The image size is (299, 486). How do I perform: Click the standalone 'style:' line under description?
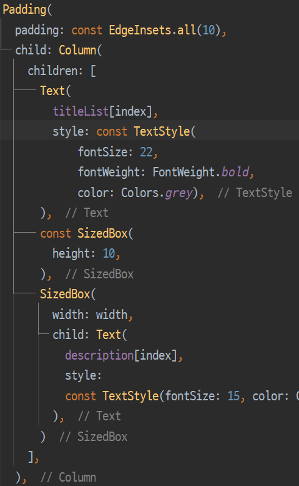point(83,375)
